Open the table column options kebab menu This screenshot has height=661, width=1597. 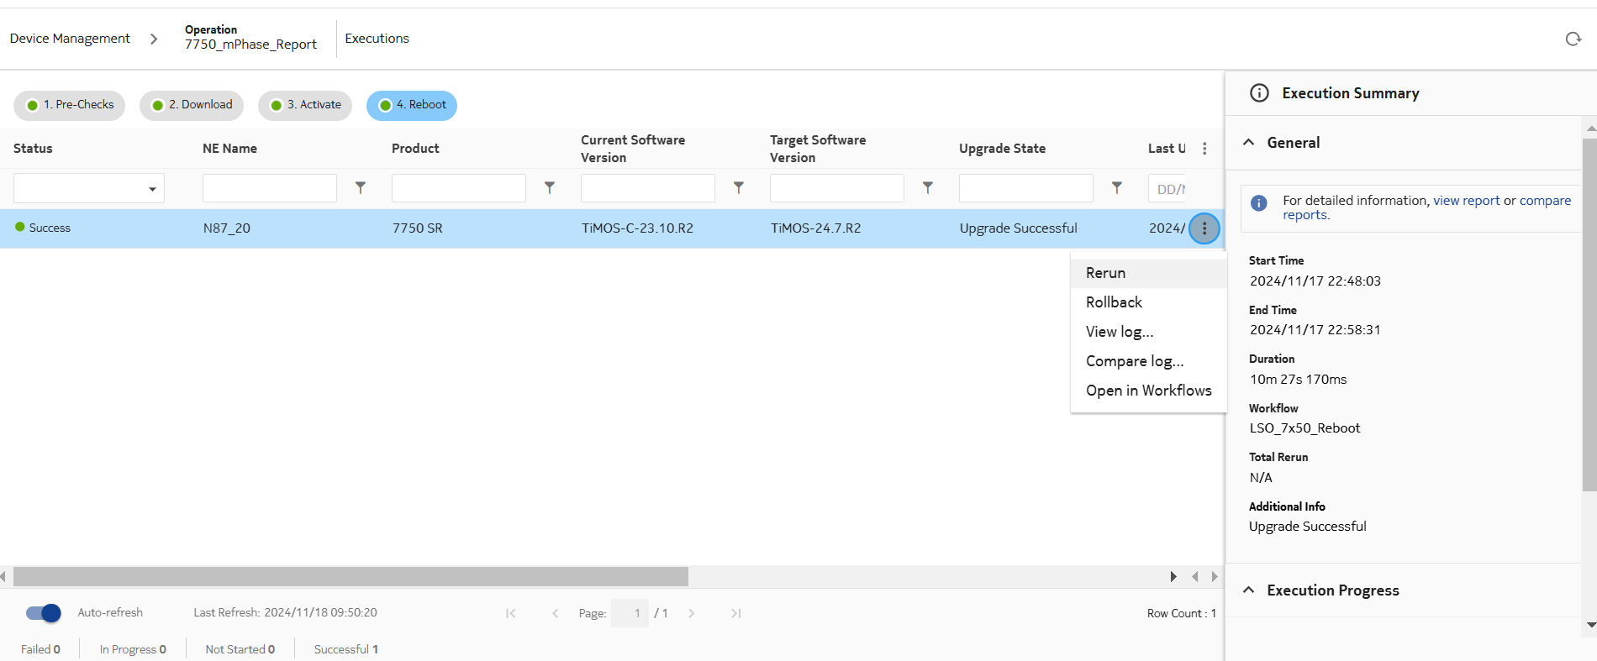[x=1204, y=149]
